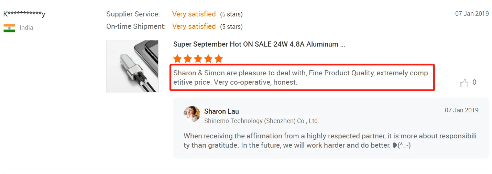Open the car charger product thumbnail
492x174 pixels.
click(132, 66)
